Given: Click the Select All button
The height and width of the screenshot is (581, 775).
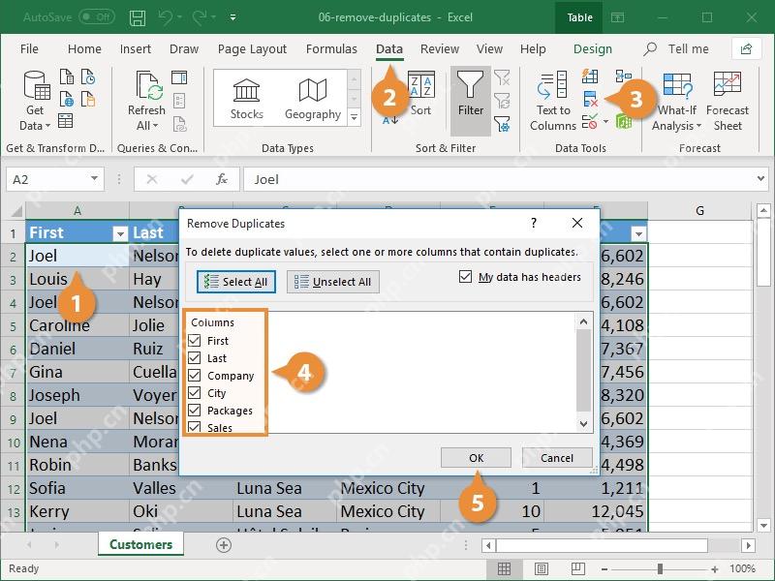Looking at the screenshot, I should pyautogui.click(x=235, y=282).
